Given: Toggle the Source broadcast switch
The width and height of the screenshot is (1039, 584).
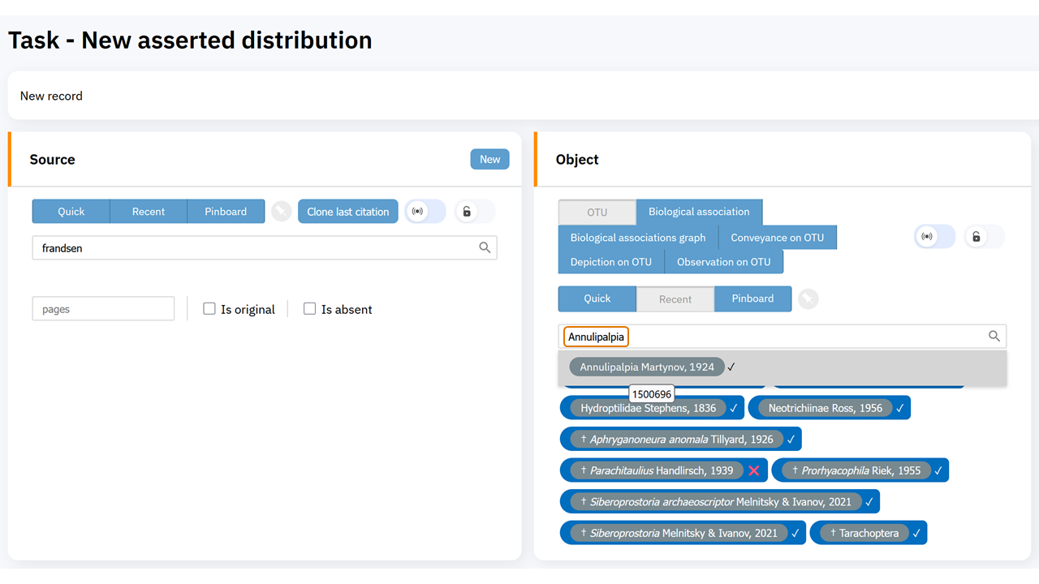Looking at the screenshot, I should point(425,212).
